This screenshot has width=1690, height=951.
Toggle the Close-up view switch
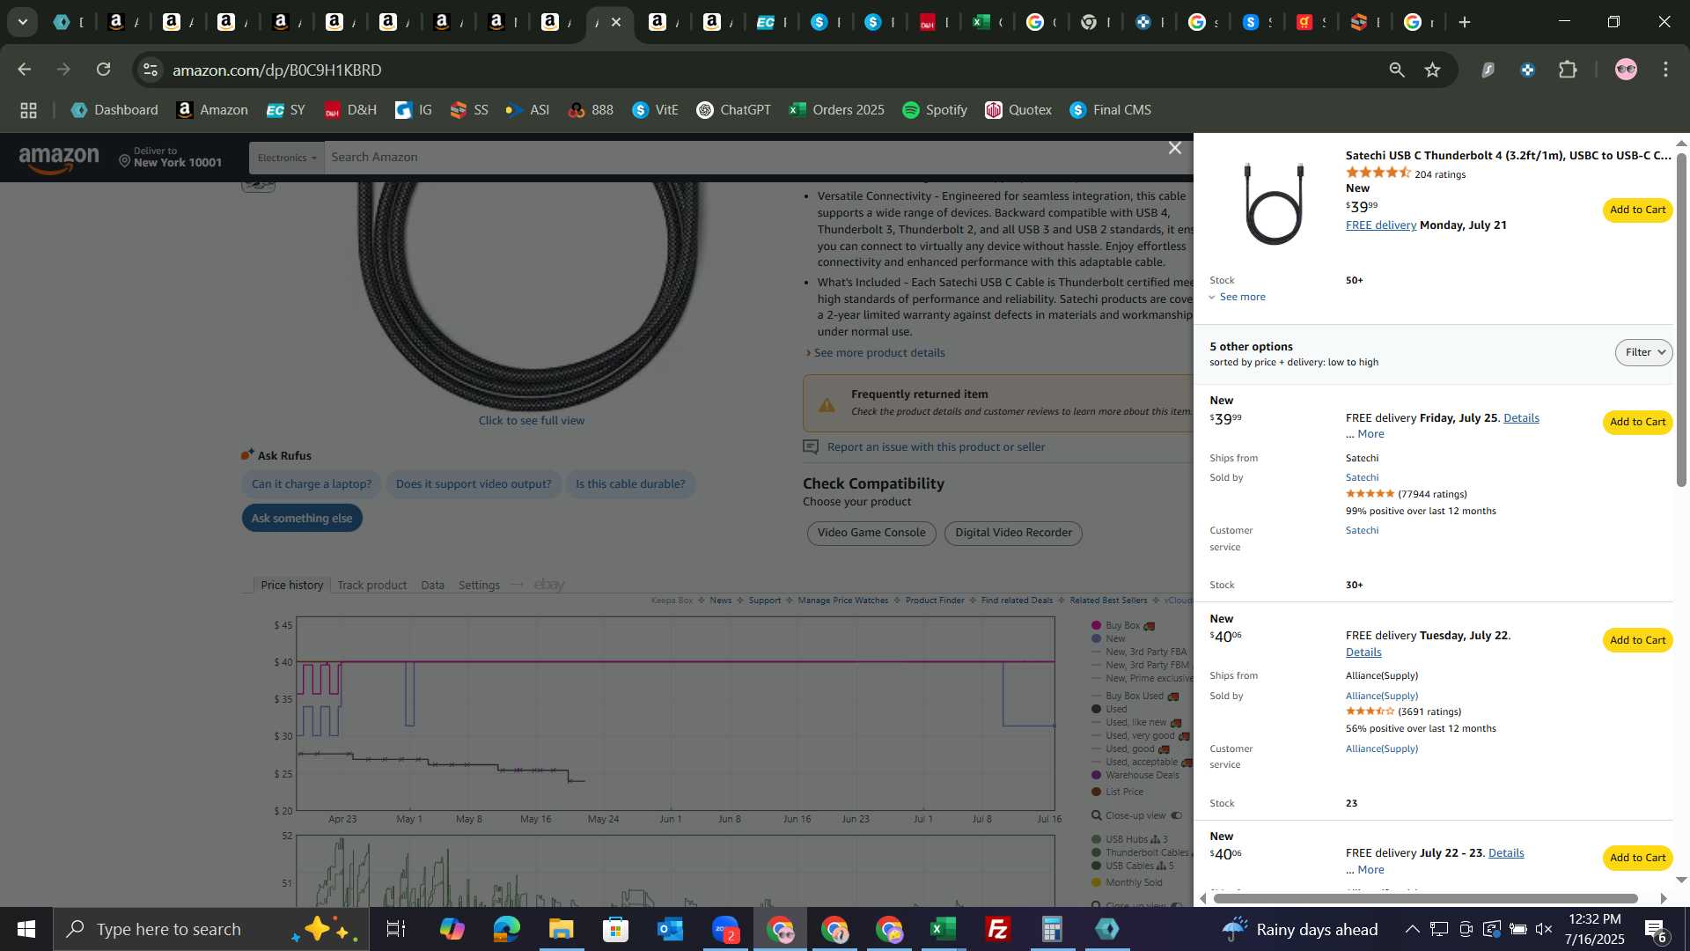pos(1177,815)
